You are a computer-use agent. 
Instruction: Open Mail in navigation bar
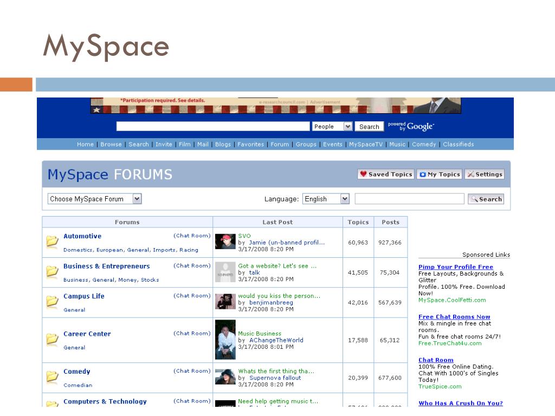[x=203, y=144]
